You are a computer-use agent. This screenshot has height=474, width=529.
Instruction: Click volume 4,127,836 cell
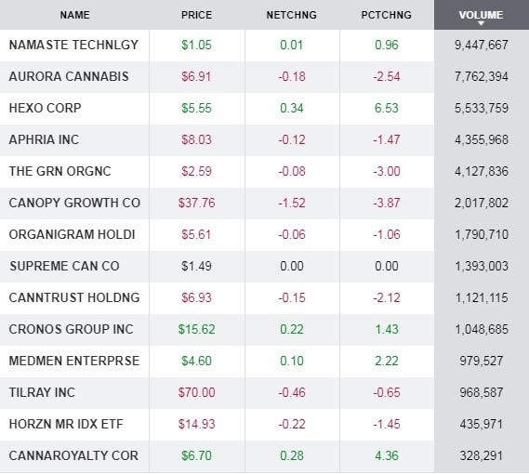point(481,171)
